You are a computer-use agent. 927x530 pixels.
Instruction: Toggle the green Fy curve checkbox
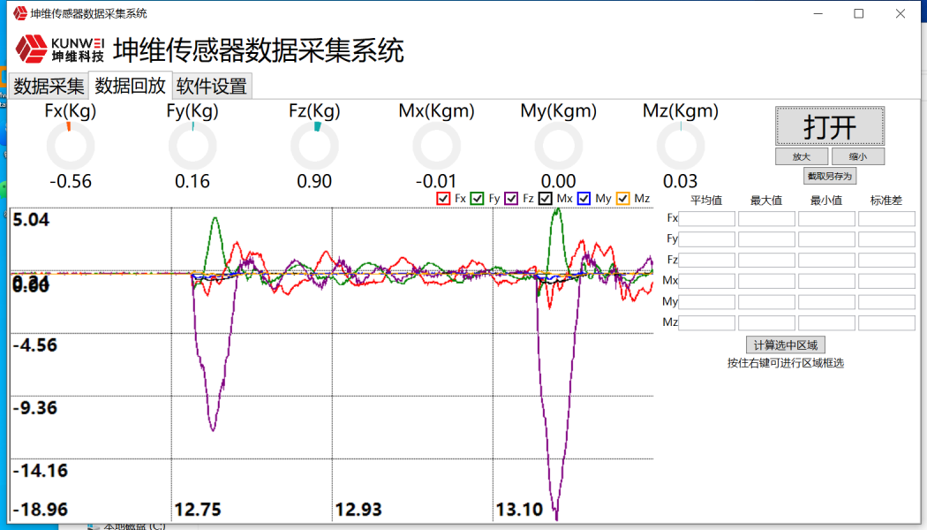(478, 199)
